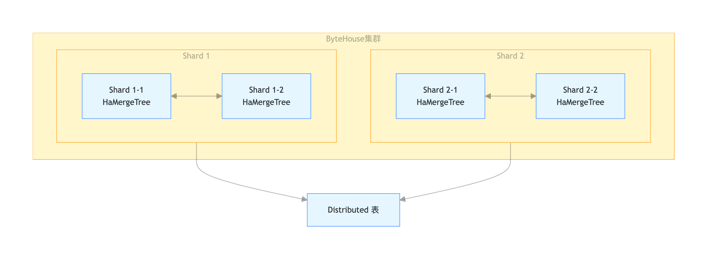Click the Shard 2 group label
This screenshot has width=707, height=259.
pos(510,56)
